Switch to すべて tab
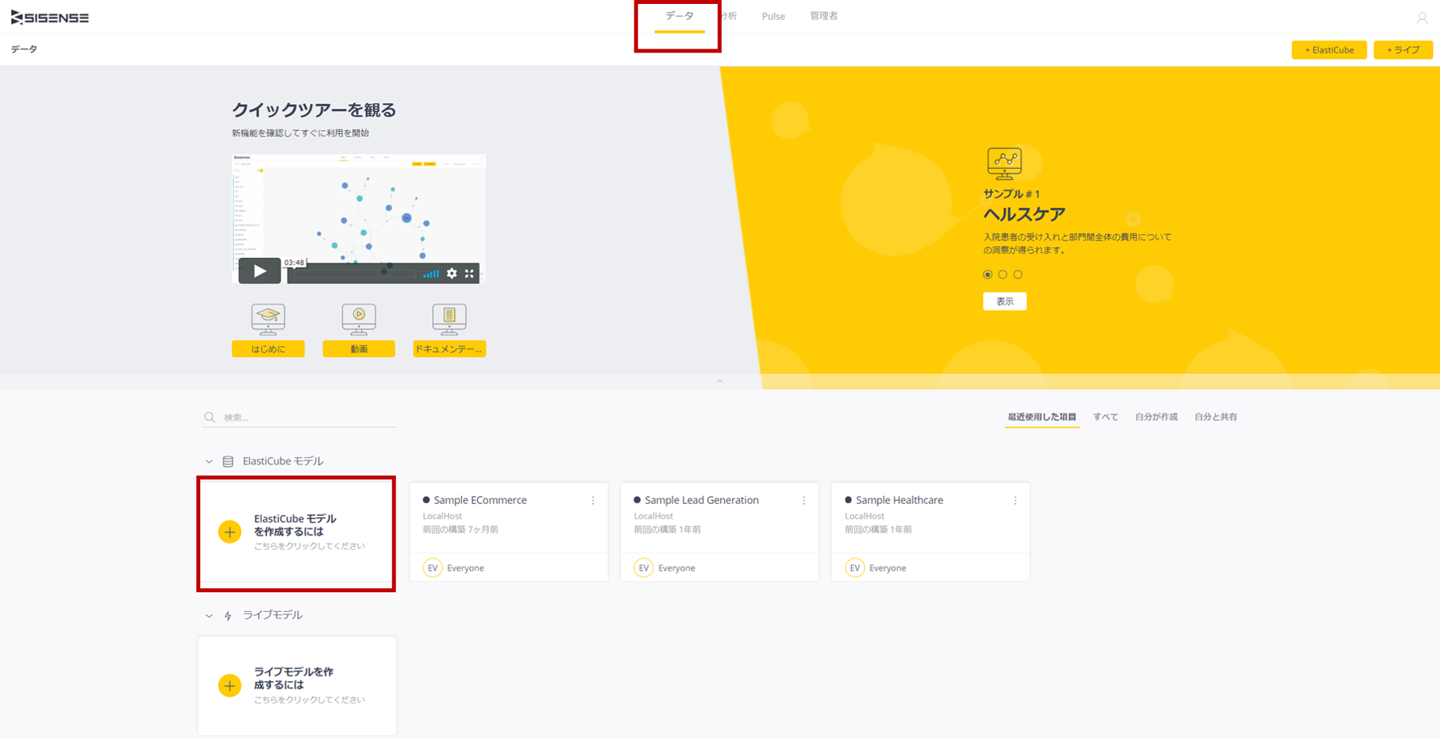This screenshot has width=1440, height=739. pos(1105,417)
